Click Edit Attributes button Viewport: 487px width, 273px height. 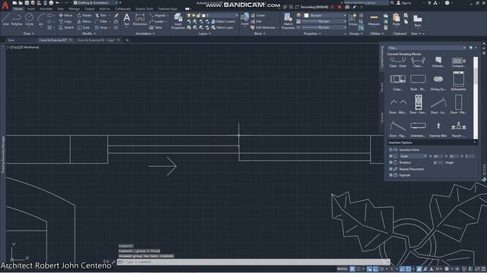263,27
